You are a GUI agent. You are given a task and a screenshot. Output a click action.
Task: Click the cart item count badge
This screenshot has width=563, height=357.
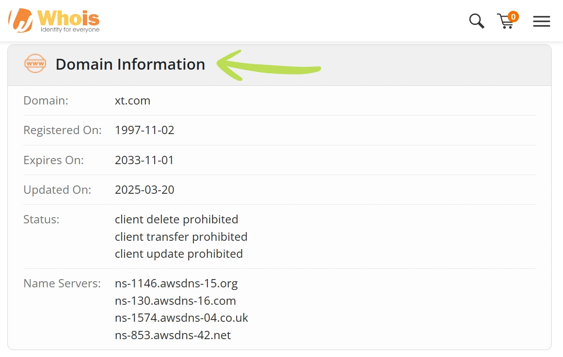point(513,17)
